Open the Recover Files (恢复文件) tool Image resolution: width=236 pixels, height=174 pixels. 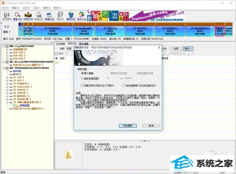coord(28,16)
